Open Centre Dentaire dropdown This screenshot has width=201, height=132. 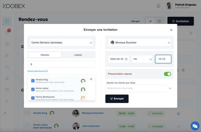click(62, 43)
